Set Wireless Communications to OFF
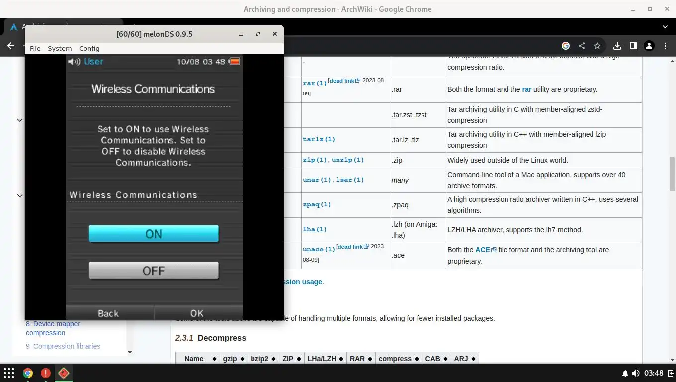 coord(154,271)
